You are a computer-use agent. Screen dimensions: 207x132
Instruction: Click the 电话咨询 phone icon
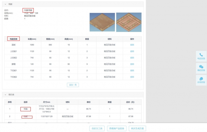click(201, 55)
